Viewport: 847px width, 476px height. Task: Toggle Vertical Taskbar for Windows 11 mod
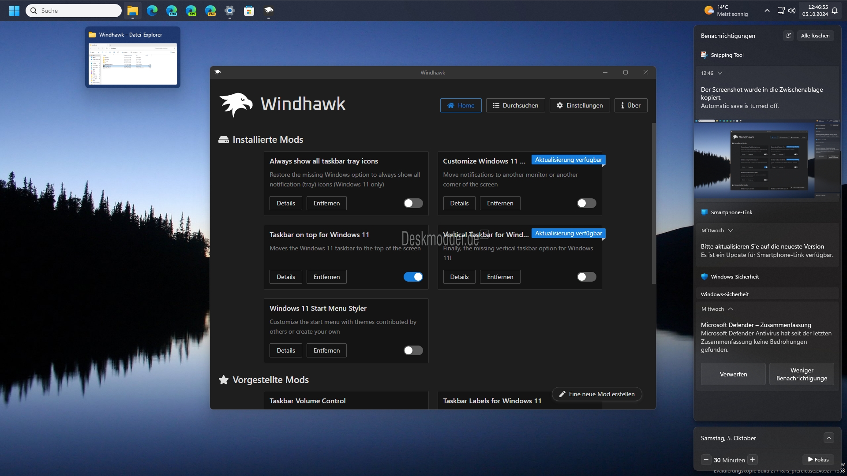tap(587, 277)
